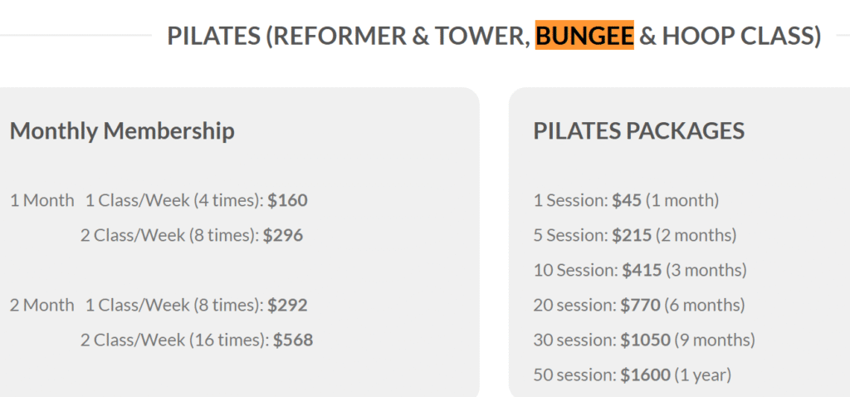Click the $568 price for 16 times
This screenshot has height=397, width=850.
coord(293,340)
